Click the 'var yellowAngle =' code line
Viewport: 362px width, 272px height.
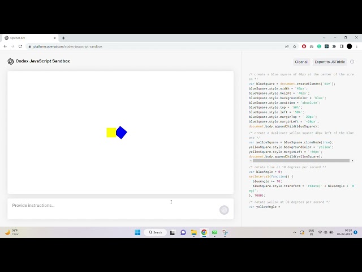[264, 207]
